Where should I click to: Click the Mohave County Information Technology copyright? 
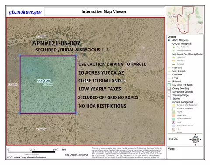point(26,157)
